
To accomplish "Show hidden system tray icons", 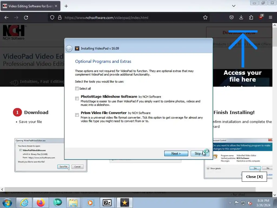I will point(230,203).
